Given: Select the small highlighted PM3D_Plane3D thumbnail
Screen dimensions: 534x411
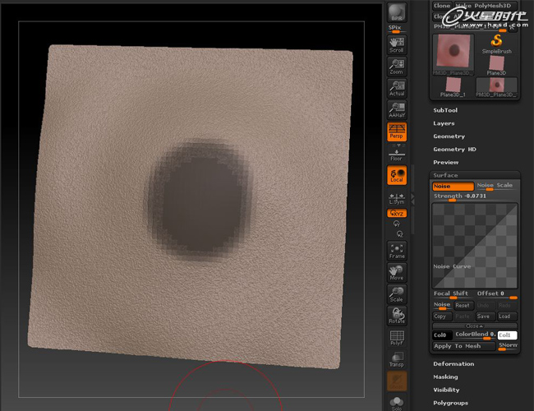Looking at the screenshot, I should click(x=496, y=88).
